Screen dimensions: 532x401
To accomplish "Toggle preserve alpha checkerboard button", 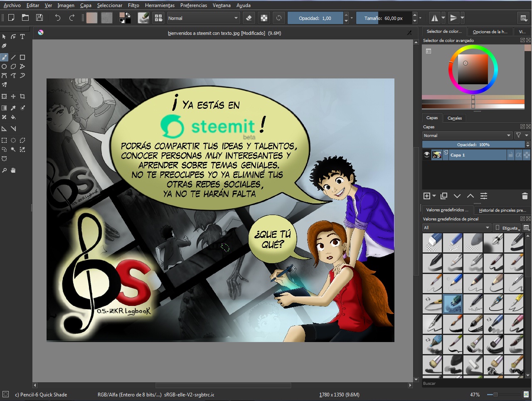I will [x=264, y=18].
